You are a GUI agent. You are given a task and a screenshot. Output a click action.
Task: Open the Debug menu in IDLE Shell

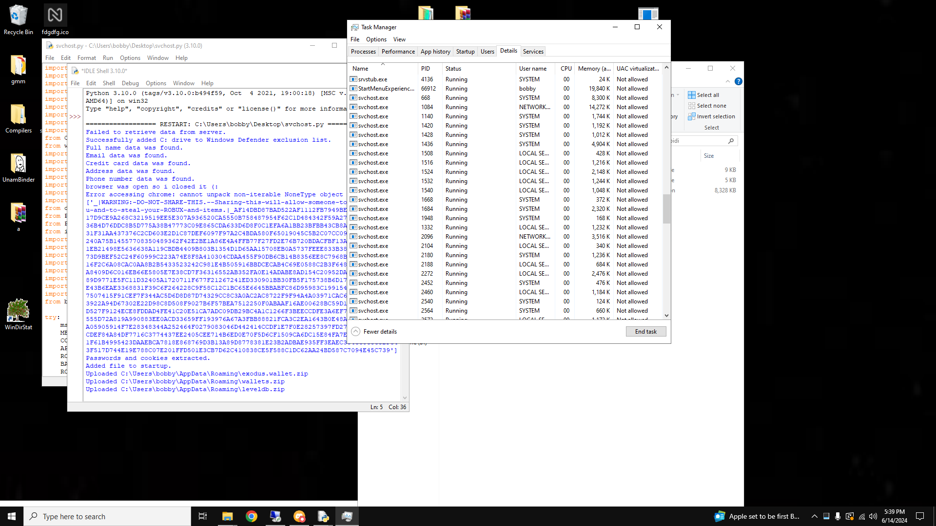(x=130, y=83)
